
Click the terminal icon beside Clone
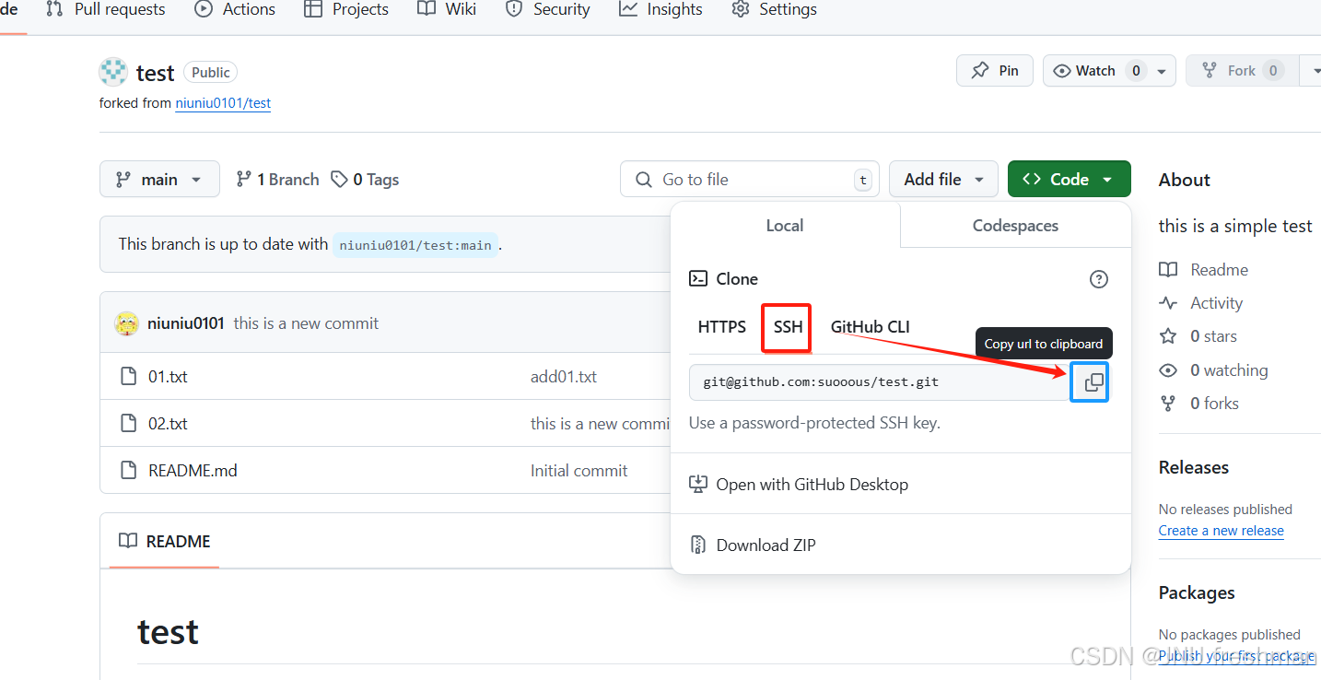[x=698, y=278]
